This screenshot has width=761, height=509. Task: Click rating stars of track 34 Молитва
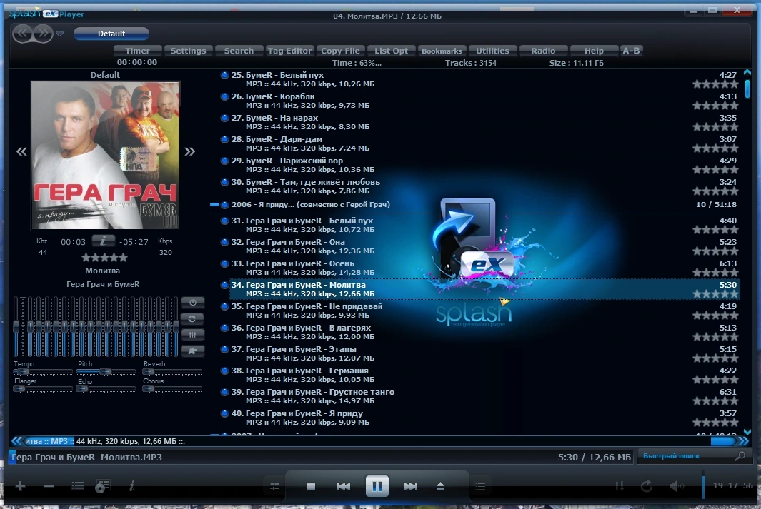[x=715, y=294]
